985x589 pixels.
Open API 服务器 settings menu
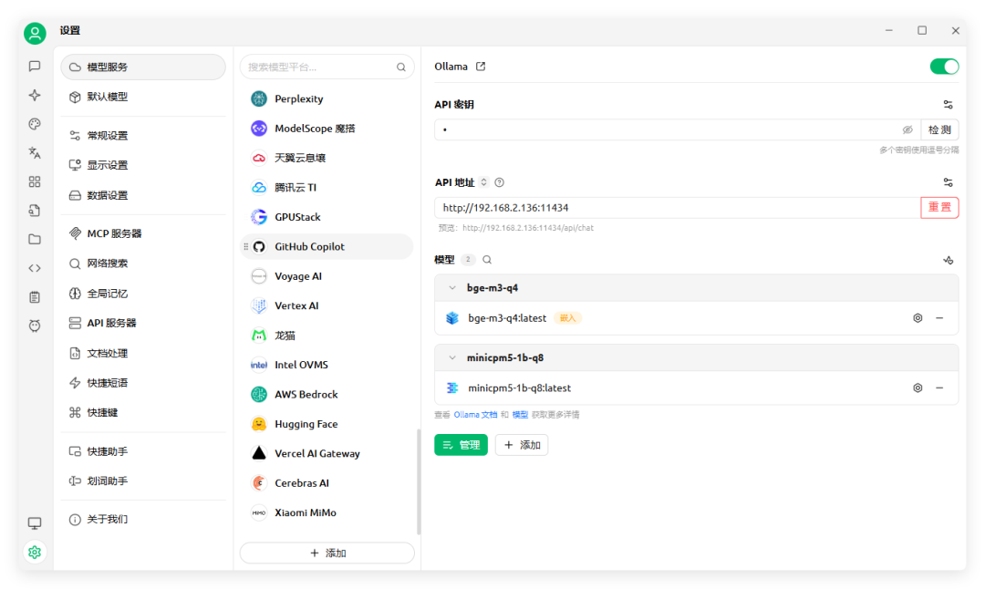pyautogui.click(x=143, y=324)
